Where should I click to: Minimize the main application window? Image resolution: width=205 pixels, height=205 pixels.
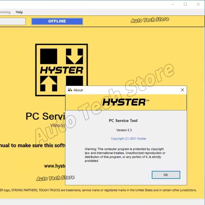tap(173, 4)
